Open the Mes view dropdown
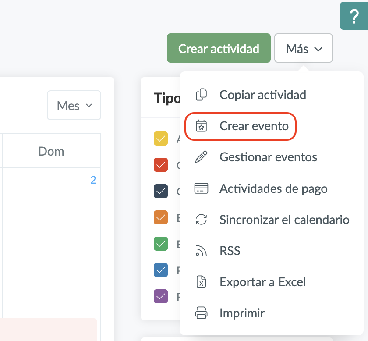The width and height of the screenshot is (368, 341). click(74, 105)
